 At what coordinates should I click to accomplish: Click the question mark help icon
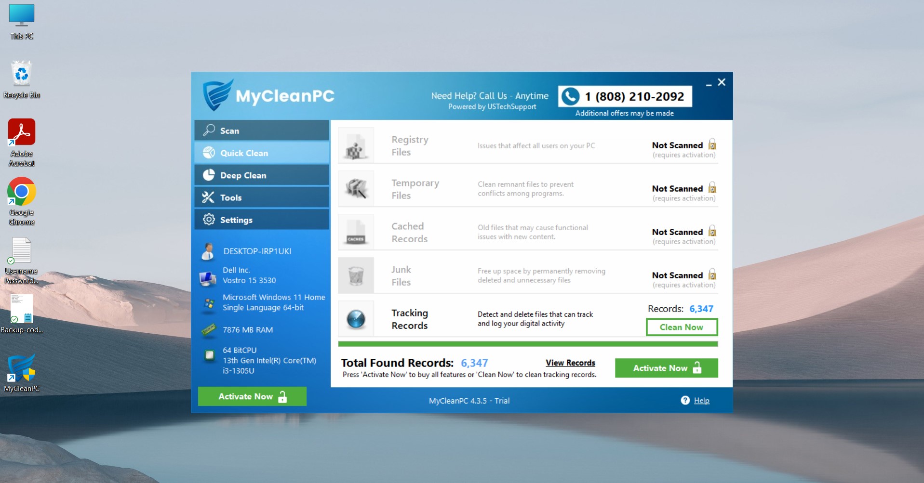click(685, 400)
